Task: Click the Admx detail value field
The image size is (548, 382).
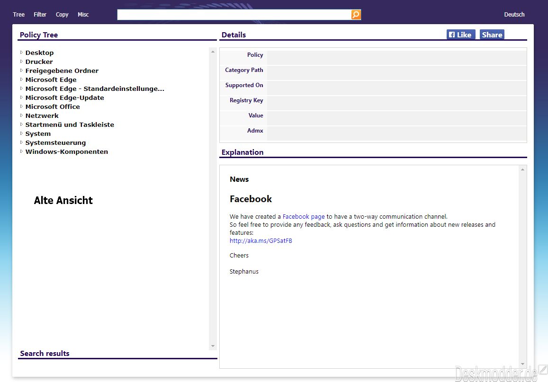Action: [396, 133]
